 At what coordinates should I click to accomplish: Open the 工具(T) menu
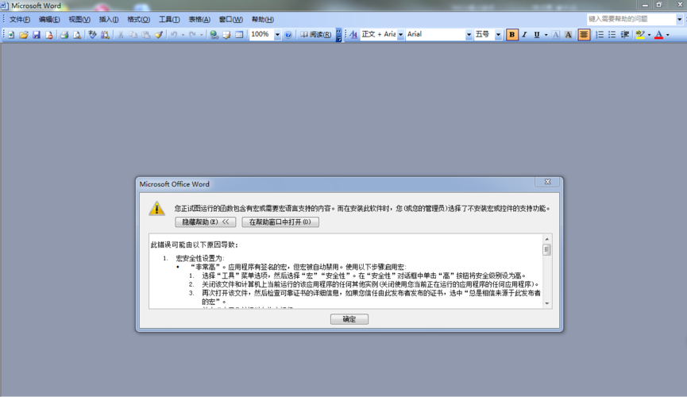coord(169,19)
